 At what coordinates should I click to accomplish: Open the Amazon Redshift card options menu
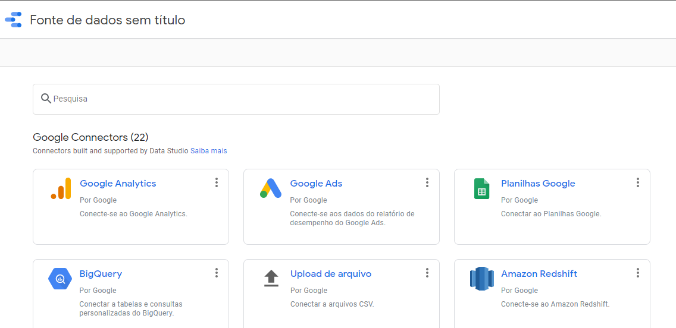click(x=638, y=273)
